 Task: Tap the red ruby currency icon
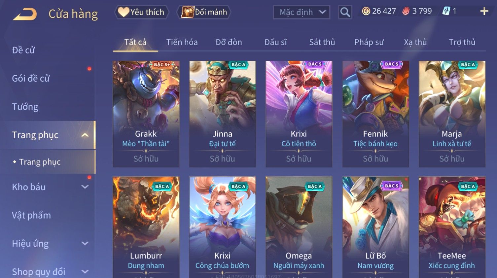tap(406, 11)
